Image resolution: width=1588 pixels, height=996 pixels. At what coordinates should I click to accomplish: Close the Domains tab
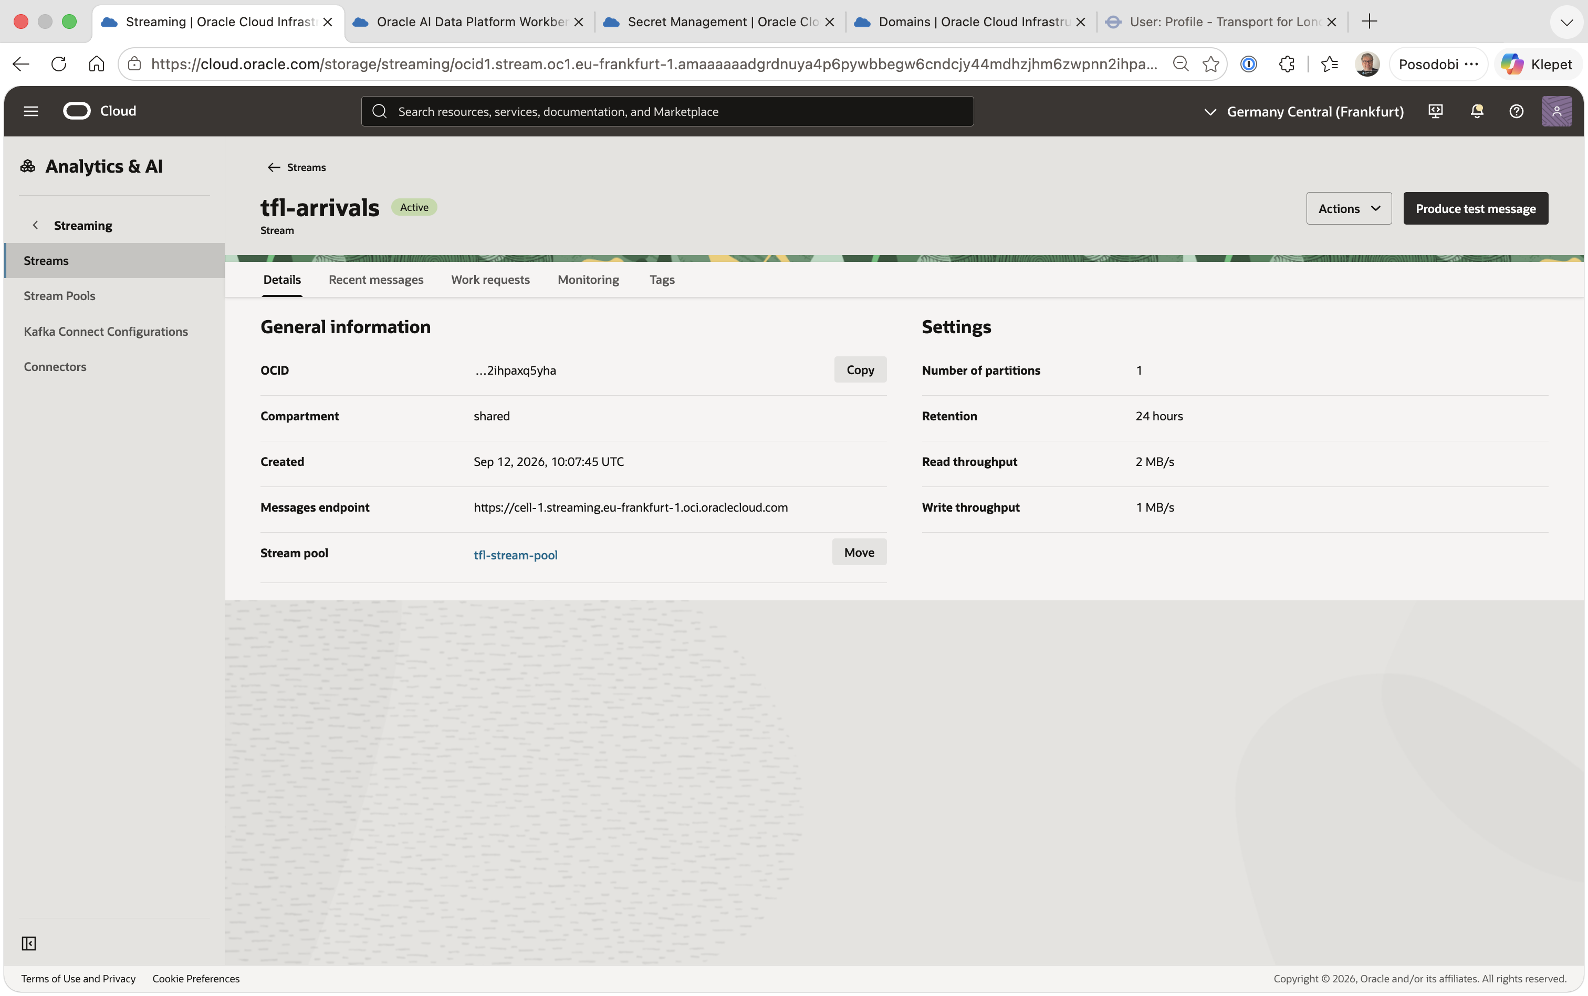(x=1080, y=22)
